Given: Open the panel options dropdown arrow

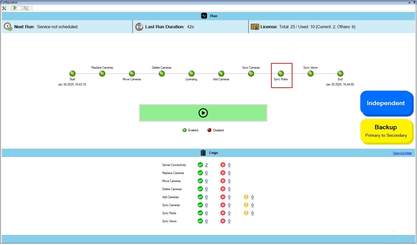Looking at the screenshot, I should coord(409,3).
